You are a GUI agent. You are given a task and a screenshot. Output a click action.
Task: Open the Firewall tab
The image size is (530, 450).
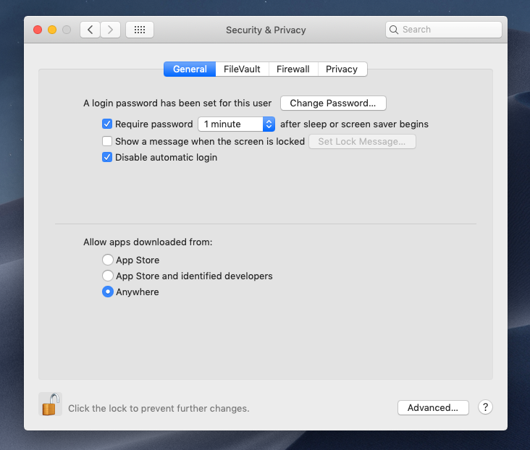[293, 69]
